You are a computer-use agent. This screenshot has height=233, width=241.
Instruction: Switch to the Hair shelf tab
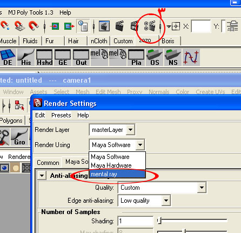point(73,41)
